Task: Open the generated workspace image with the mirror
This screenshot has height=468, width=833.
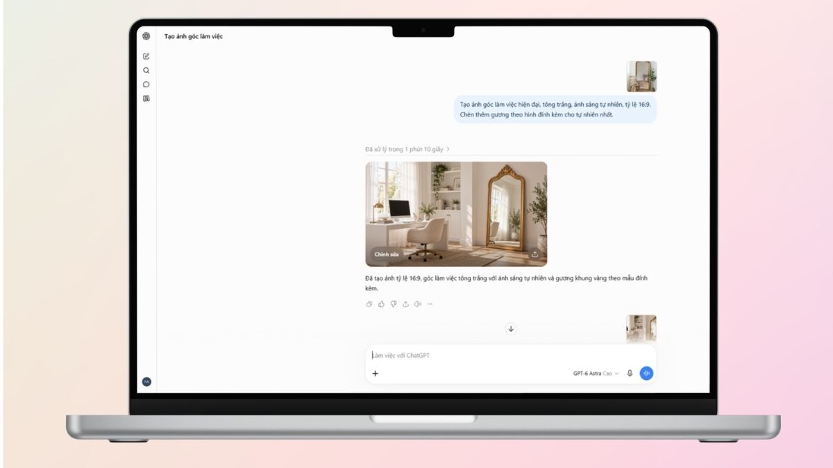Action: click(456, 214)
